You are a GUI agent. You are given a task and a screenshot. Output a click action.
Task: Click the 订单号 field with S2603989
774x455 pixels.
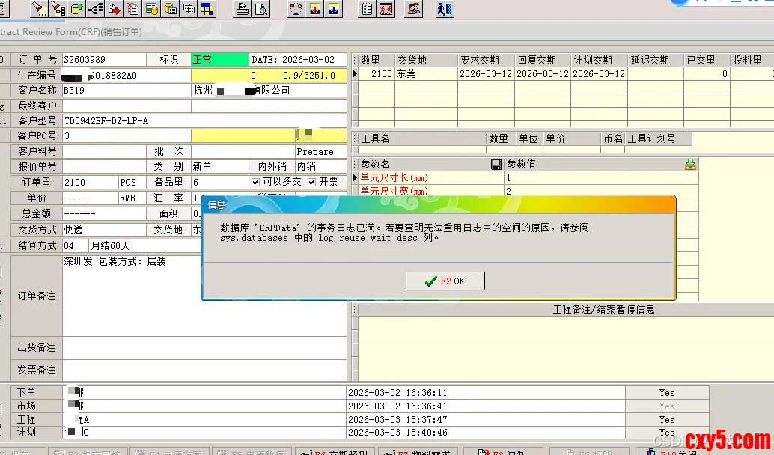tap(103, 60)
